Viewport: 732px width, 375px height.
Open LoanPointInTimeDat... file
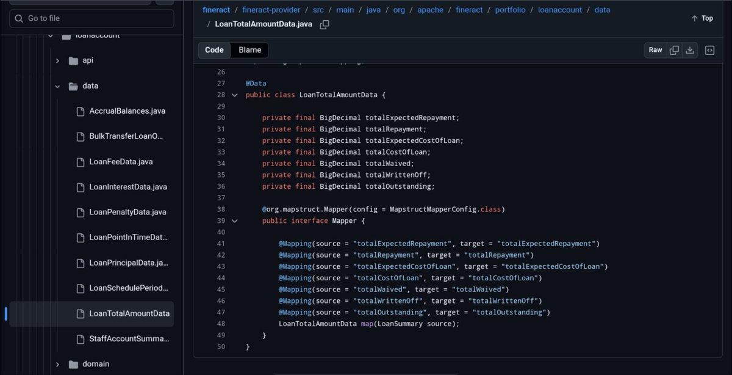coord(128,237)
